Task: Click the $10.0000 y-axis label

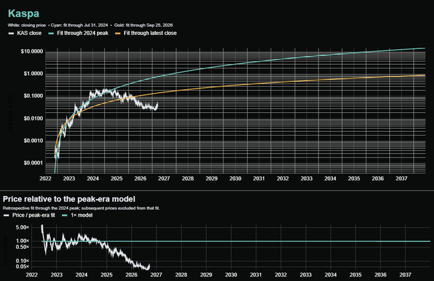Action: (32, 52)
